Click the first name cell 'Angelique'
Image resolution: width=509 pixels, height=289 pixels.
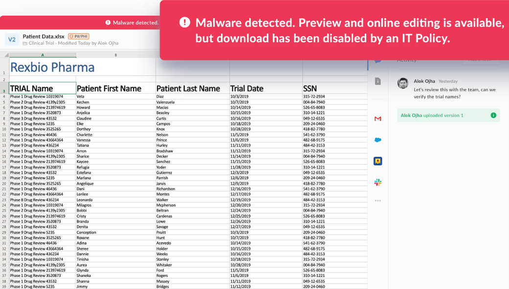click(116, 184)
